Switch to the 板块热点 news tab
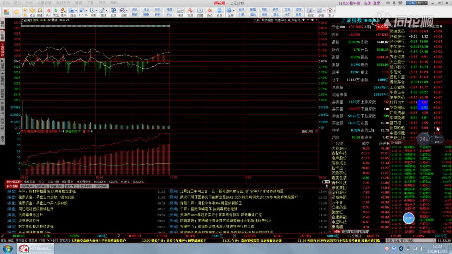 coord(101,186)
